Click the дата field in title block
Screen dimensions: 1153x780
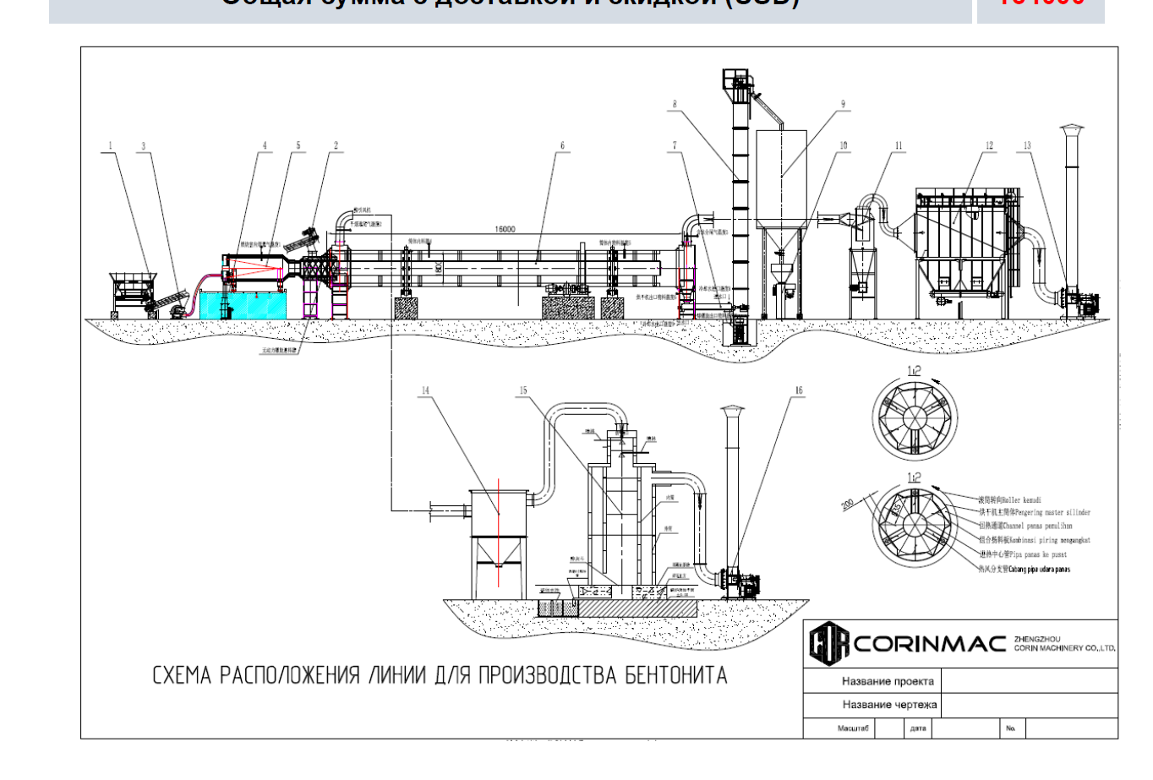[x=919, y=728]
